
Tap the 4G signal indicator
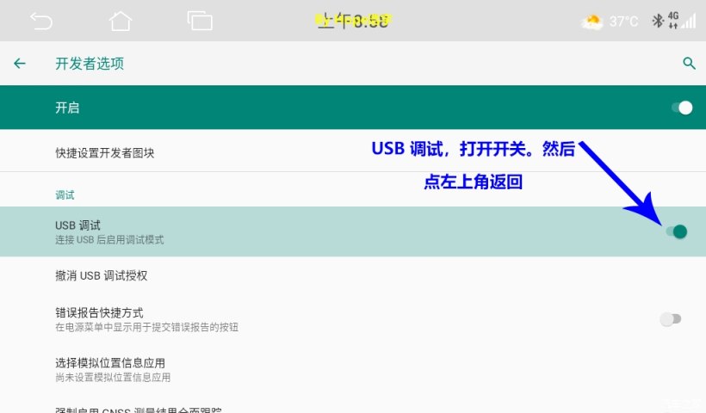(682, 21)
